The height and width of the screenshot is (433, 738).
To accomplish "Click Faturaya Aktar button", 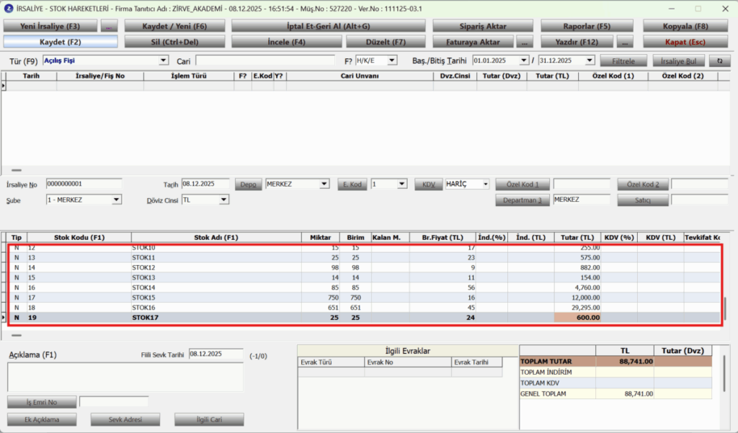I will point(473,42).
